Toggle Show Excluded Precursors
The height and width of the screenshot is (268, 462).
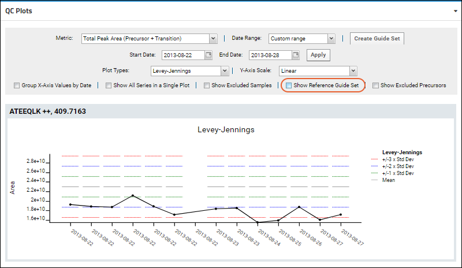click(375, 85)
